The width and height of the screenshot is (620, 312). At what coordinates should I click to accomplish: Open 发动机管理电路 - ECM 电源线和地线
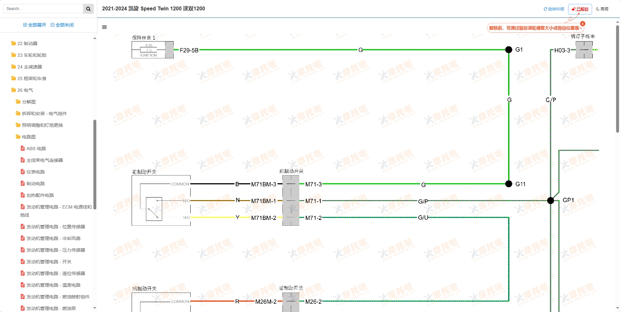tap(56, 211)
